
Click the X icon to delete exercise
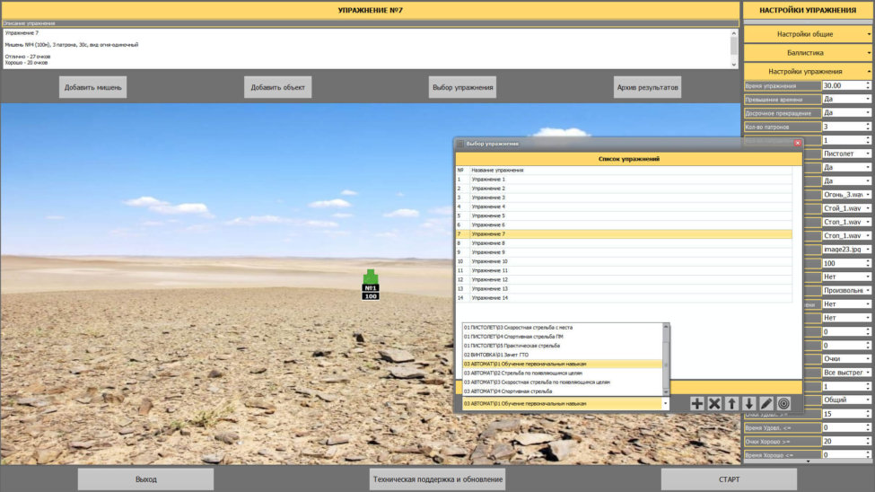pos(715,404)
